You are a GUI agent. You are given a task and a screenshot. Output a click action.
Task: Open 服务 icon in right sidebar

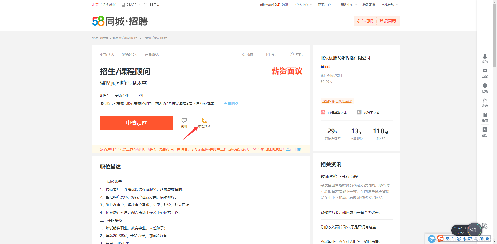click(x=485, y=129)
